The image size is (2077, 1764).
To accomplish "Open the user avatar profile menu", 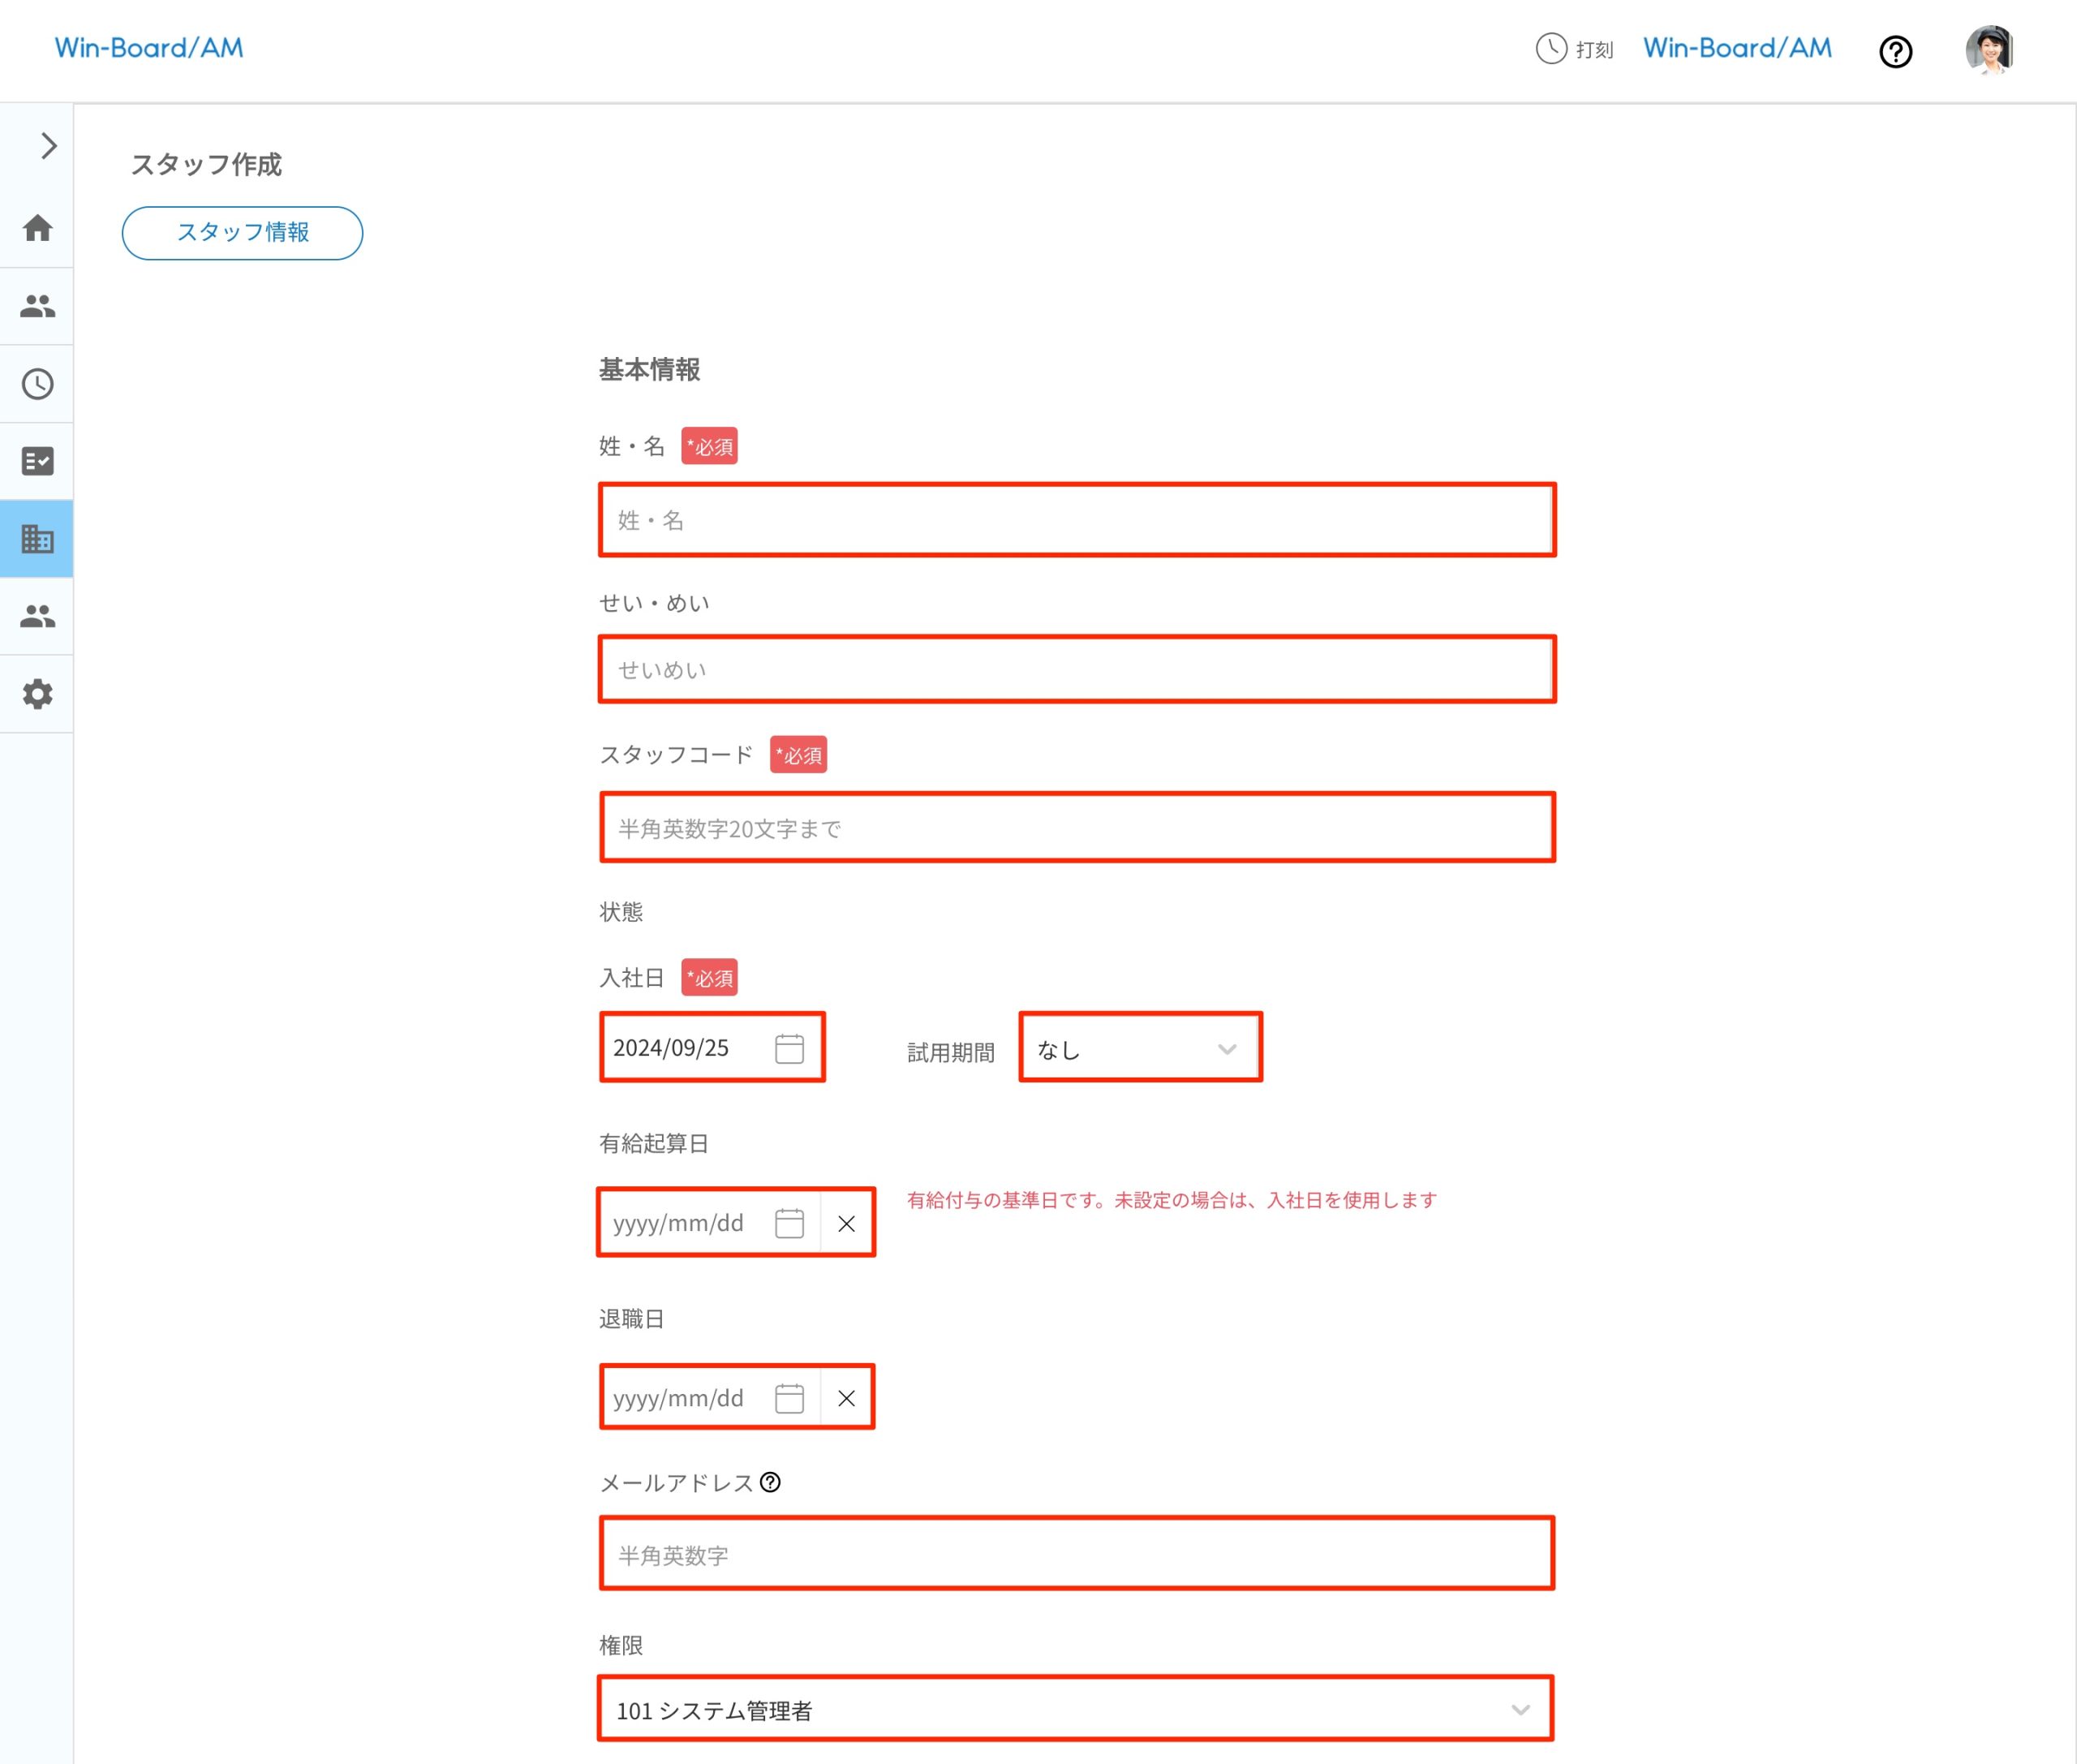I will click(1989, 50).
